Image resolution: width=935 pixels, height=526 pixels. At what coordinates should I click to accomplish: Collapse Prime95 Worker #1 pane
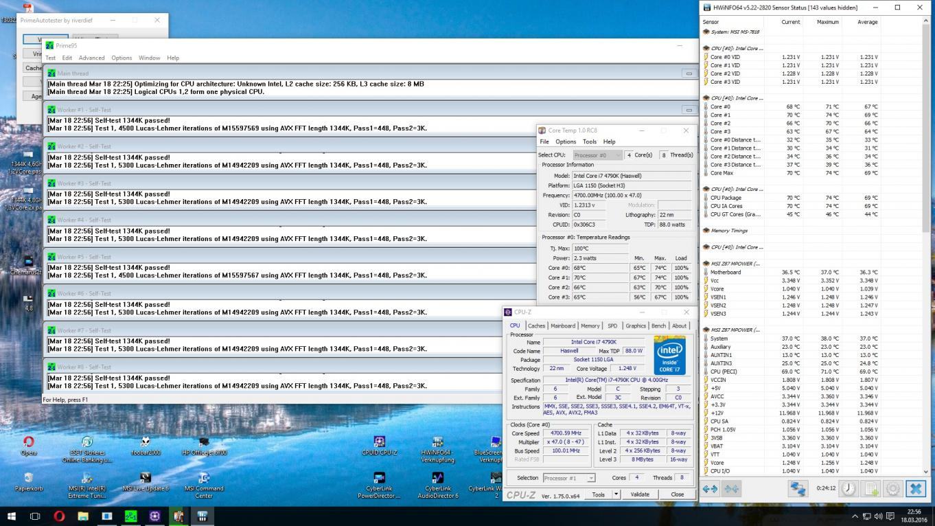(689, 110)
